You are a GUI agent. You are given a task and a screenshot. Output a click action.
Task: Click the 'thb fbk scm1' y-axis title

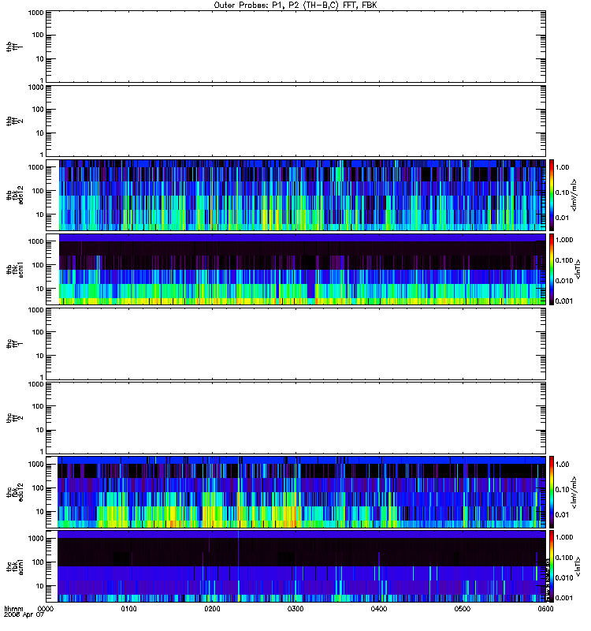tap(14, 269)
